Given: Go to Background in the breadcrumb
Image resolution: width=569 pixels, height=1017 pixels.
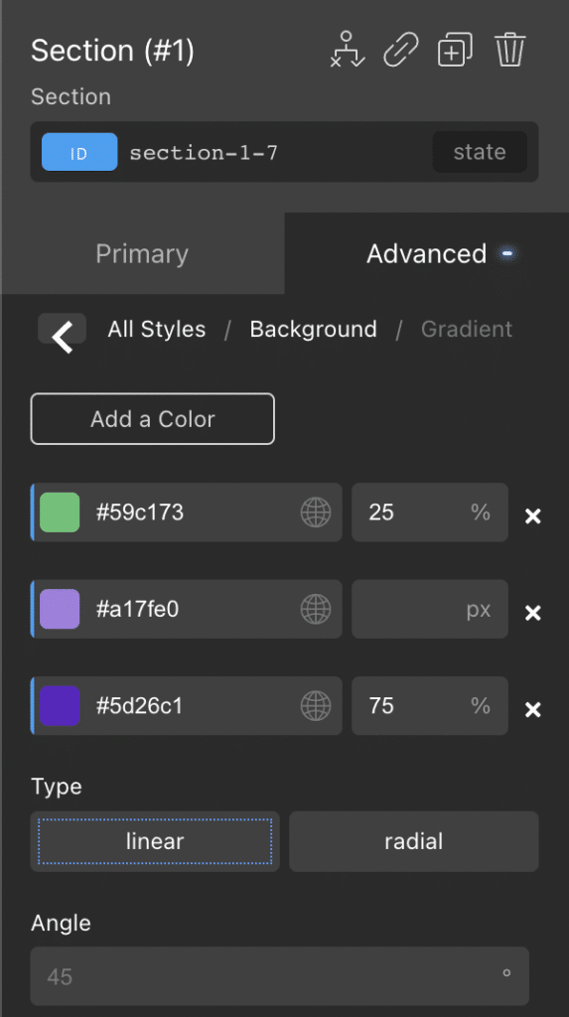Looking at the screenshot, I should click(x=314, y=330).
